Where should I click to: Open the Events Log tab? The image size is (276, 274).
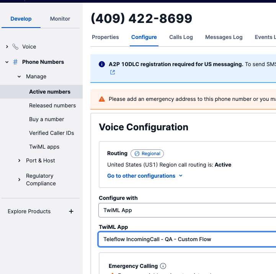pos(265,37)
